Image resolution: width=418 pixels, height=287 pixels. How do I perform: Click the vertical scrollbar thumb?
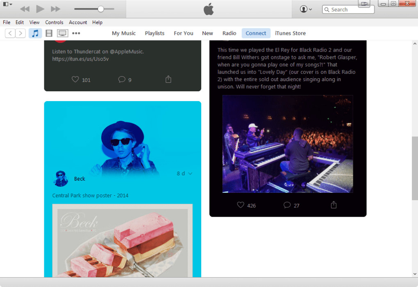click(x=415, y=168)
